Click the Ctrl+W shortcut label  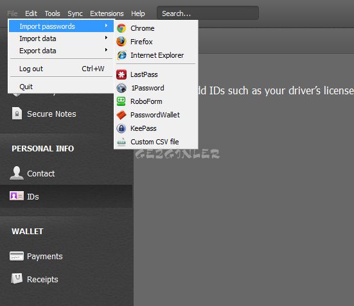click(93, 69)
